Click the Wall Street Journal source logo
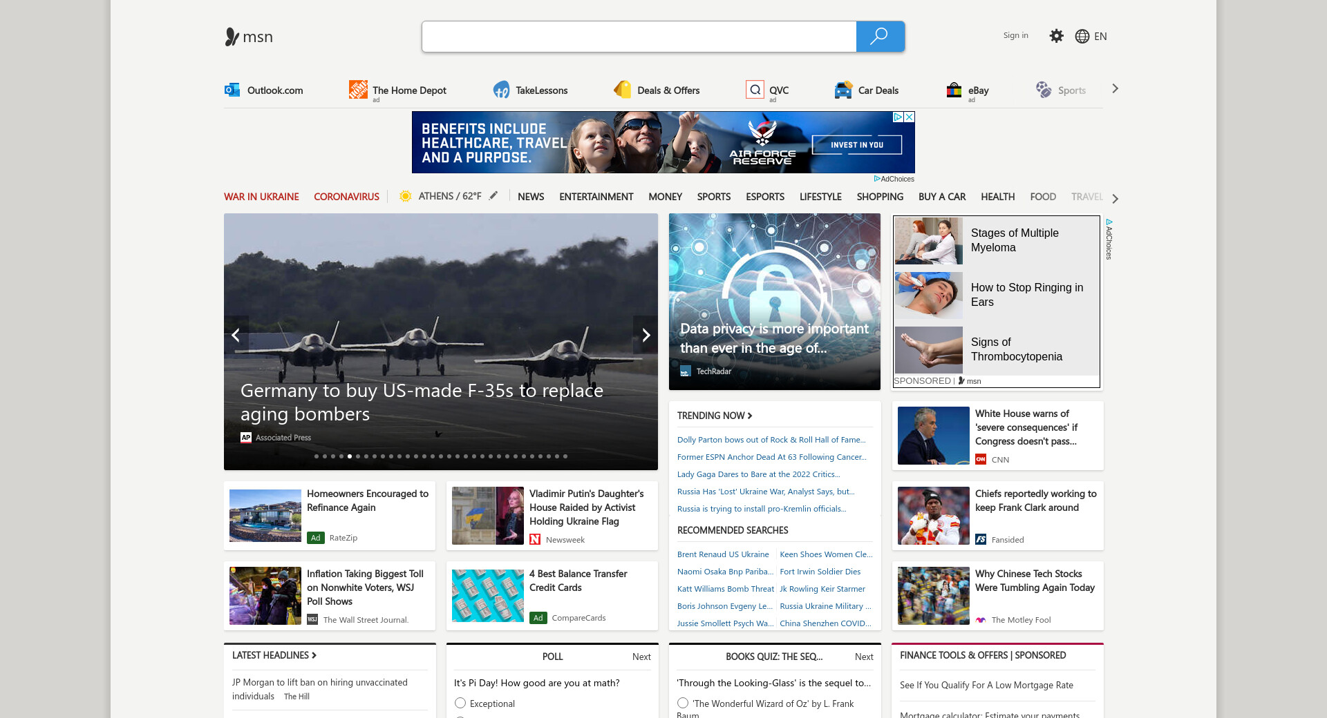Screen dimensions: 1327x718 point(312,619)
